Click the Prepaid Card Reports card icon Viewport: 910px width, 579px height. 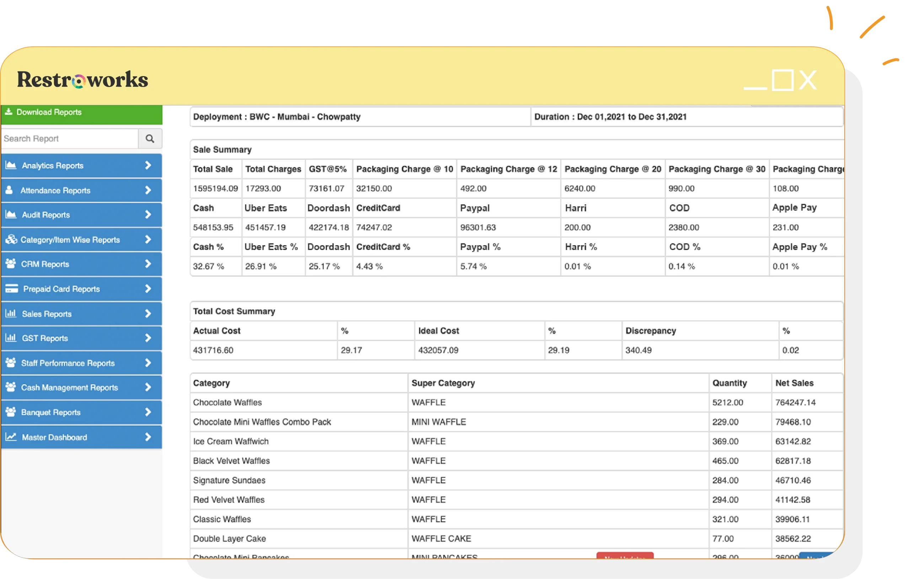11,289
